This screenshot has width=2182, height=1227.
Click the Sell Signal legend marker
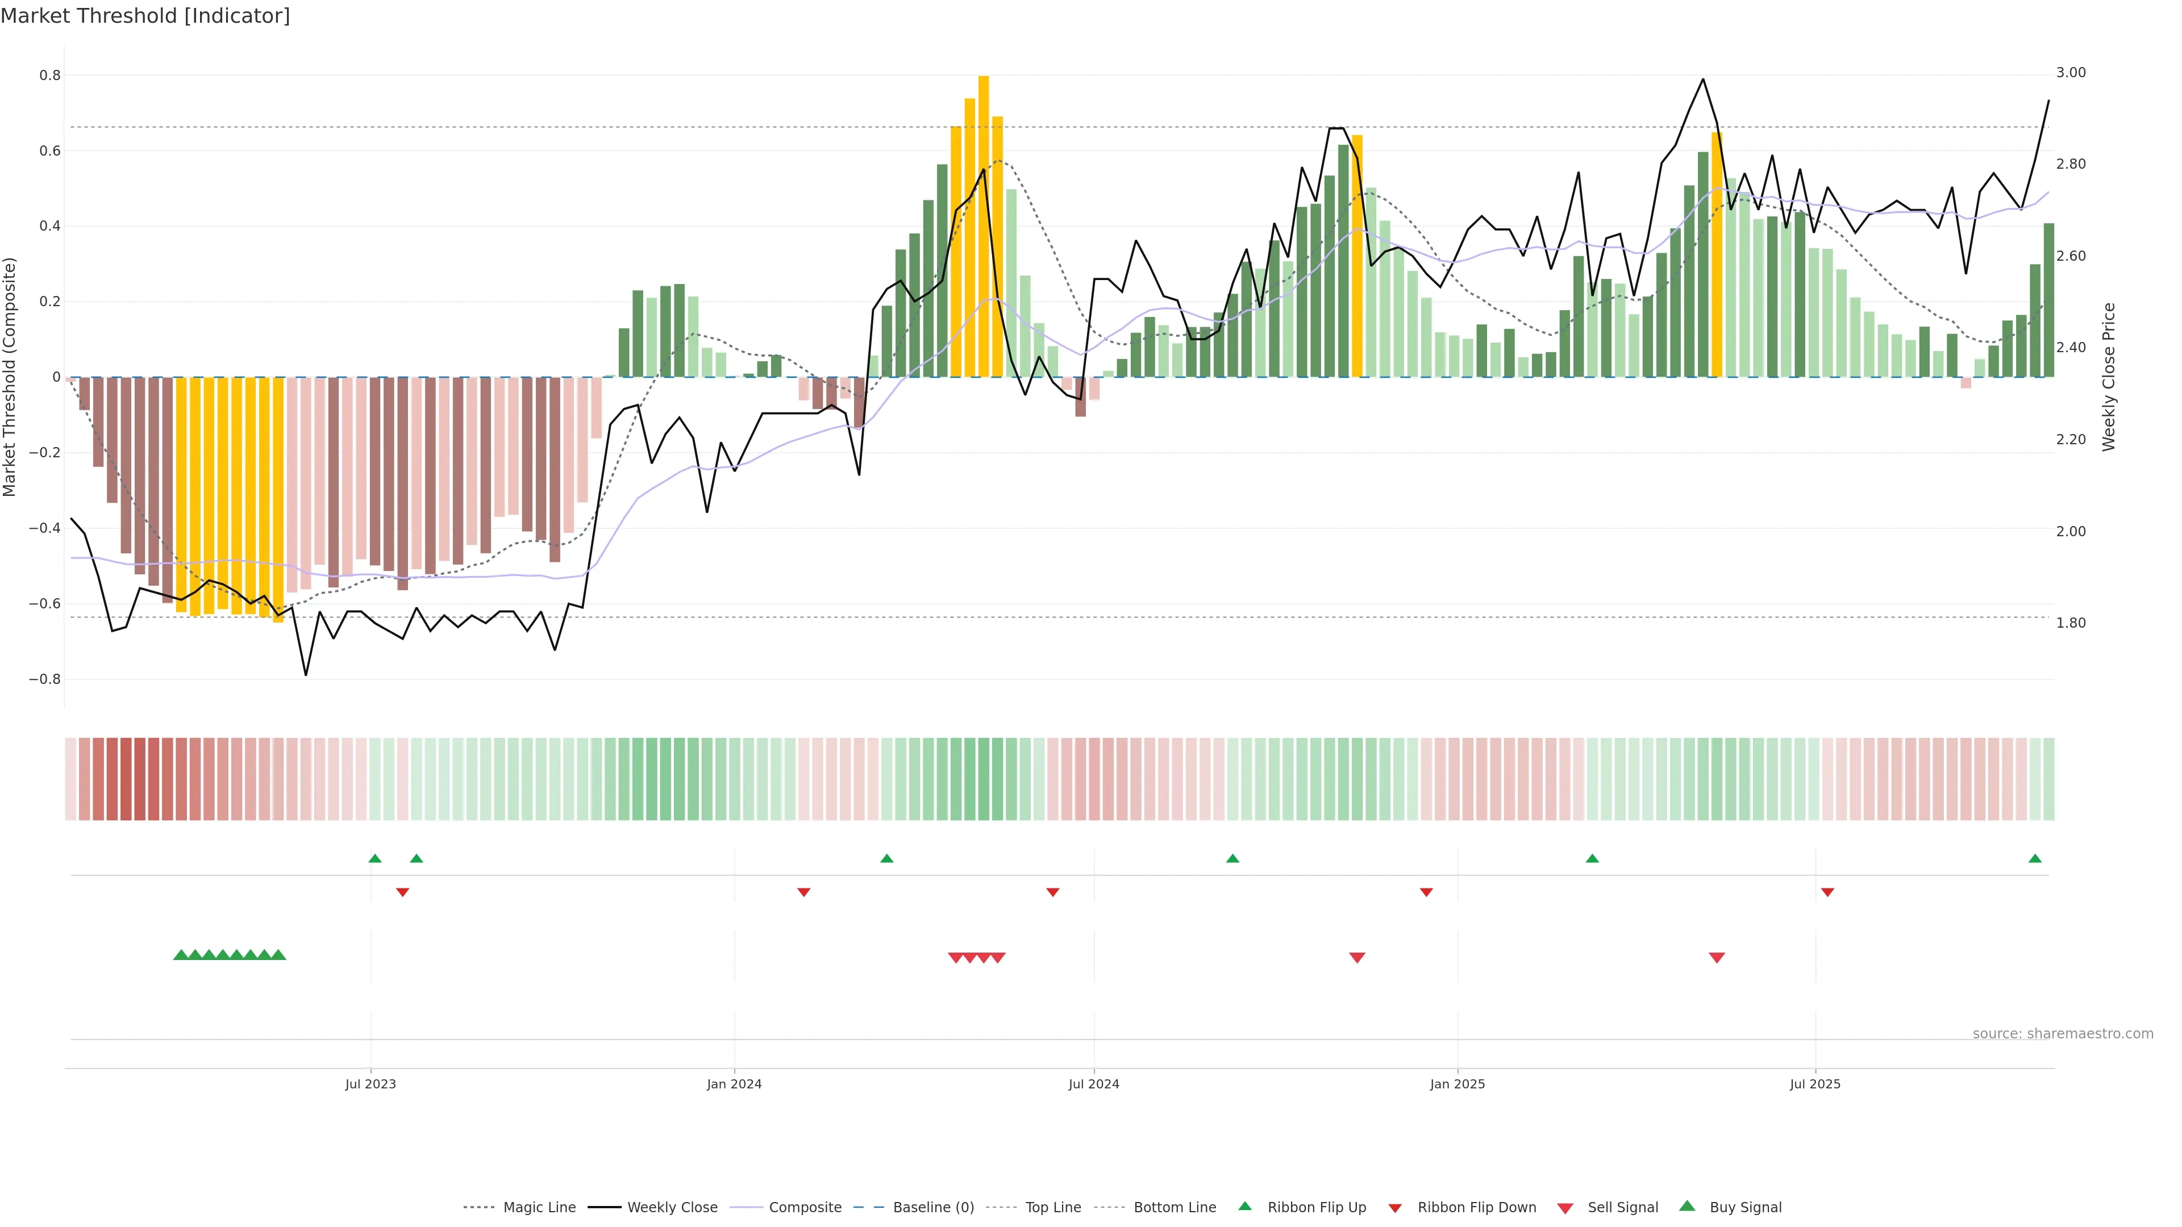[x=1565, y=1208]
